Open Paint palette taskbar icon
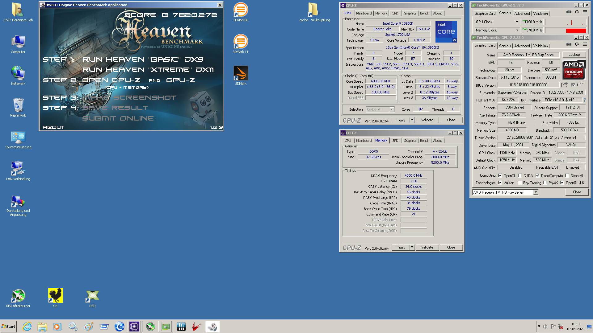Screen dimensions: 593x333 coord(89,327)
